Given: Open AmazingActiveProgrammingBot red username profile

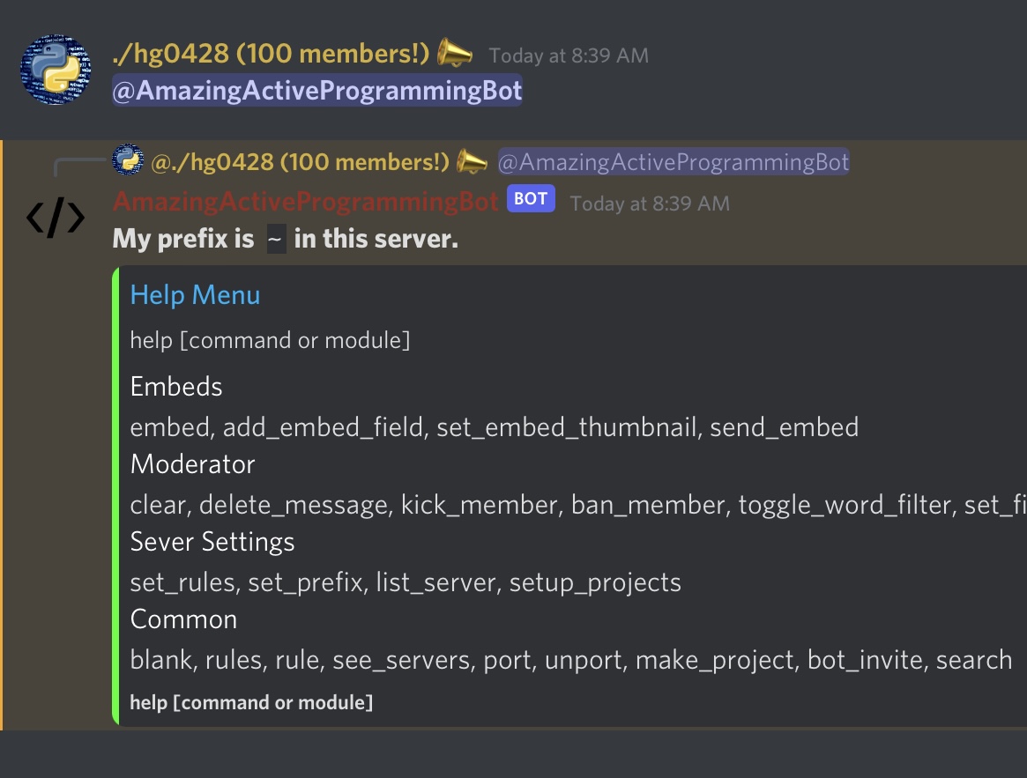Looking at the screenshot, I should (305, 202).
